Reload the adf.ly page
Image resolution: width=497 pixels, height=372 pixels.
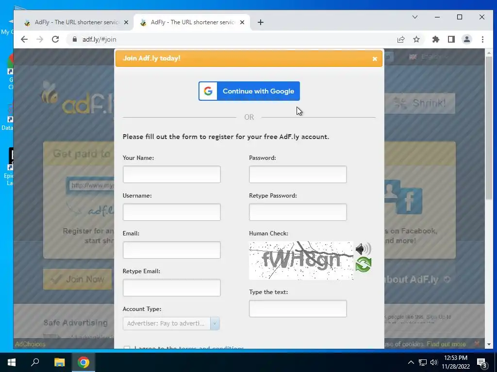55,39
